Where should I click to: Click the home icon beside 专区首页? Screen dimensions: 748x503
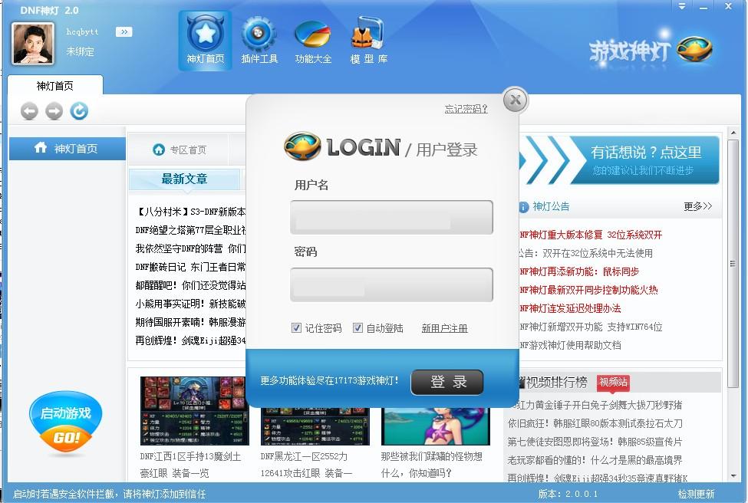[158, 150]
